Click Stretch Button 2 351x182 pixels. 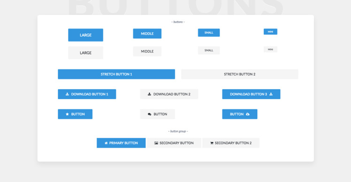coord(240,74)
